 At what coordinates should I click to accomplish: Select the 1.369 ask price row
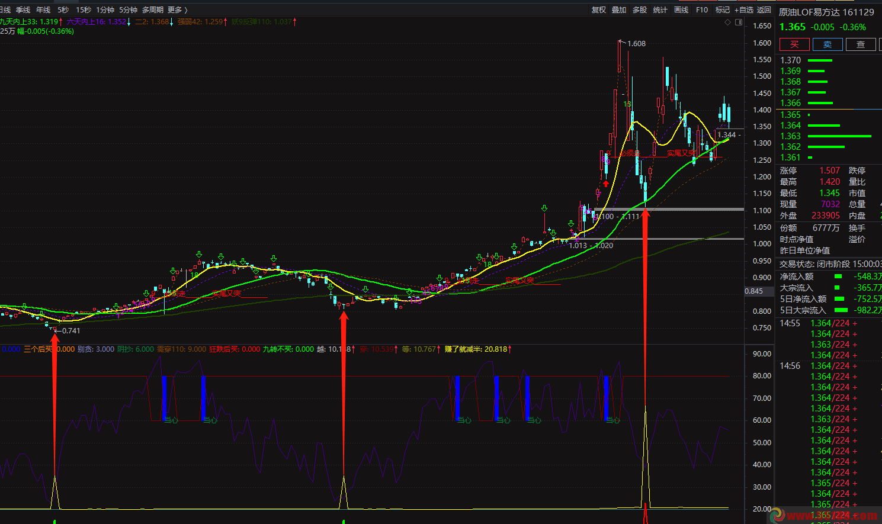828,71
